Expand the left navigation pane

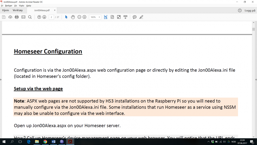click(x=1, y=80)
